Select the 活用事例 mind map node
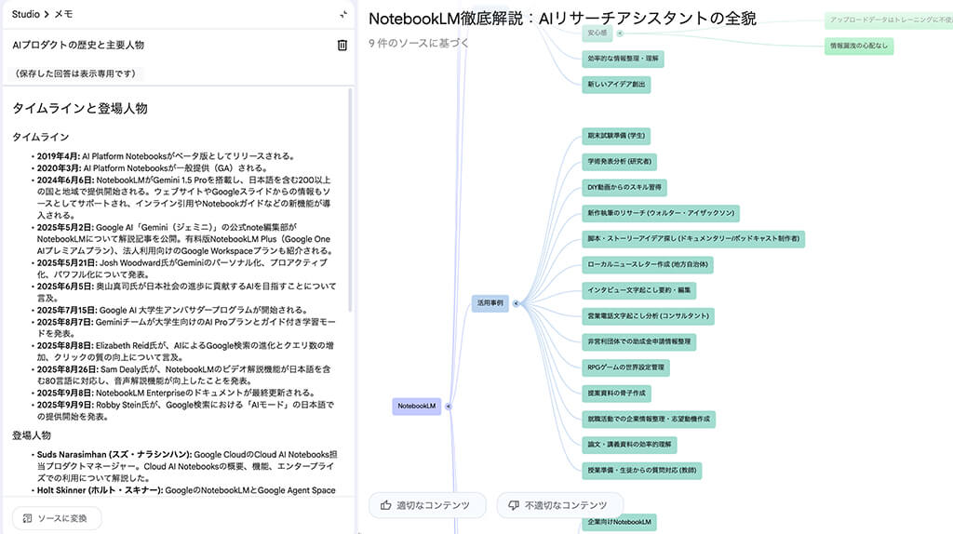 490,302
